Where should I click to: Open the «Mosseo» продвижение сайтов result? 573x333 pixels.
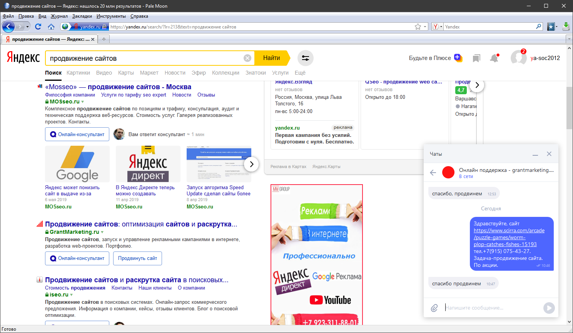pyautogui.click(x=118, y=87)
